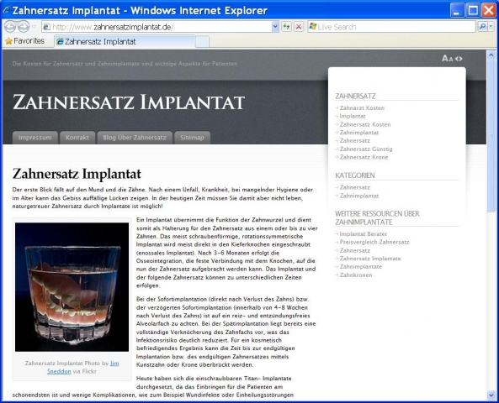Open the Kontakt navigation tab
499x403 pixels.
tap(77, 138)
